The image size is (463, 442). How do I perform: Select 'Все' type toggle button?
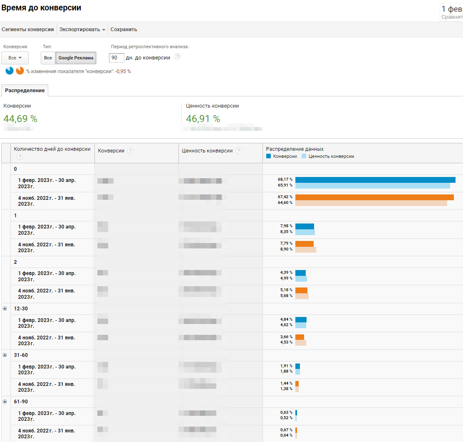(x=48, y=58)
